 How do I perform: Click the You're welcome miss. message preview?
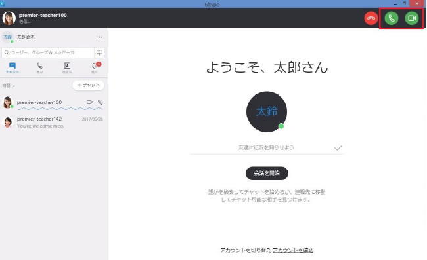coord(40,126)
